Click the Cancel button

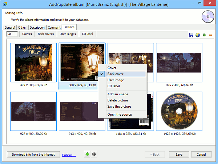201,155
